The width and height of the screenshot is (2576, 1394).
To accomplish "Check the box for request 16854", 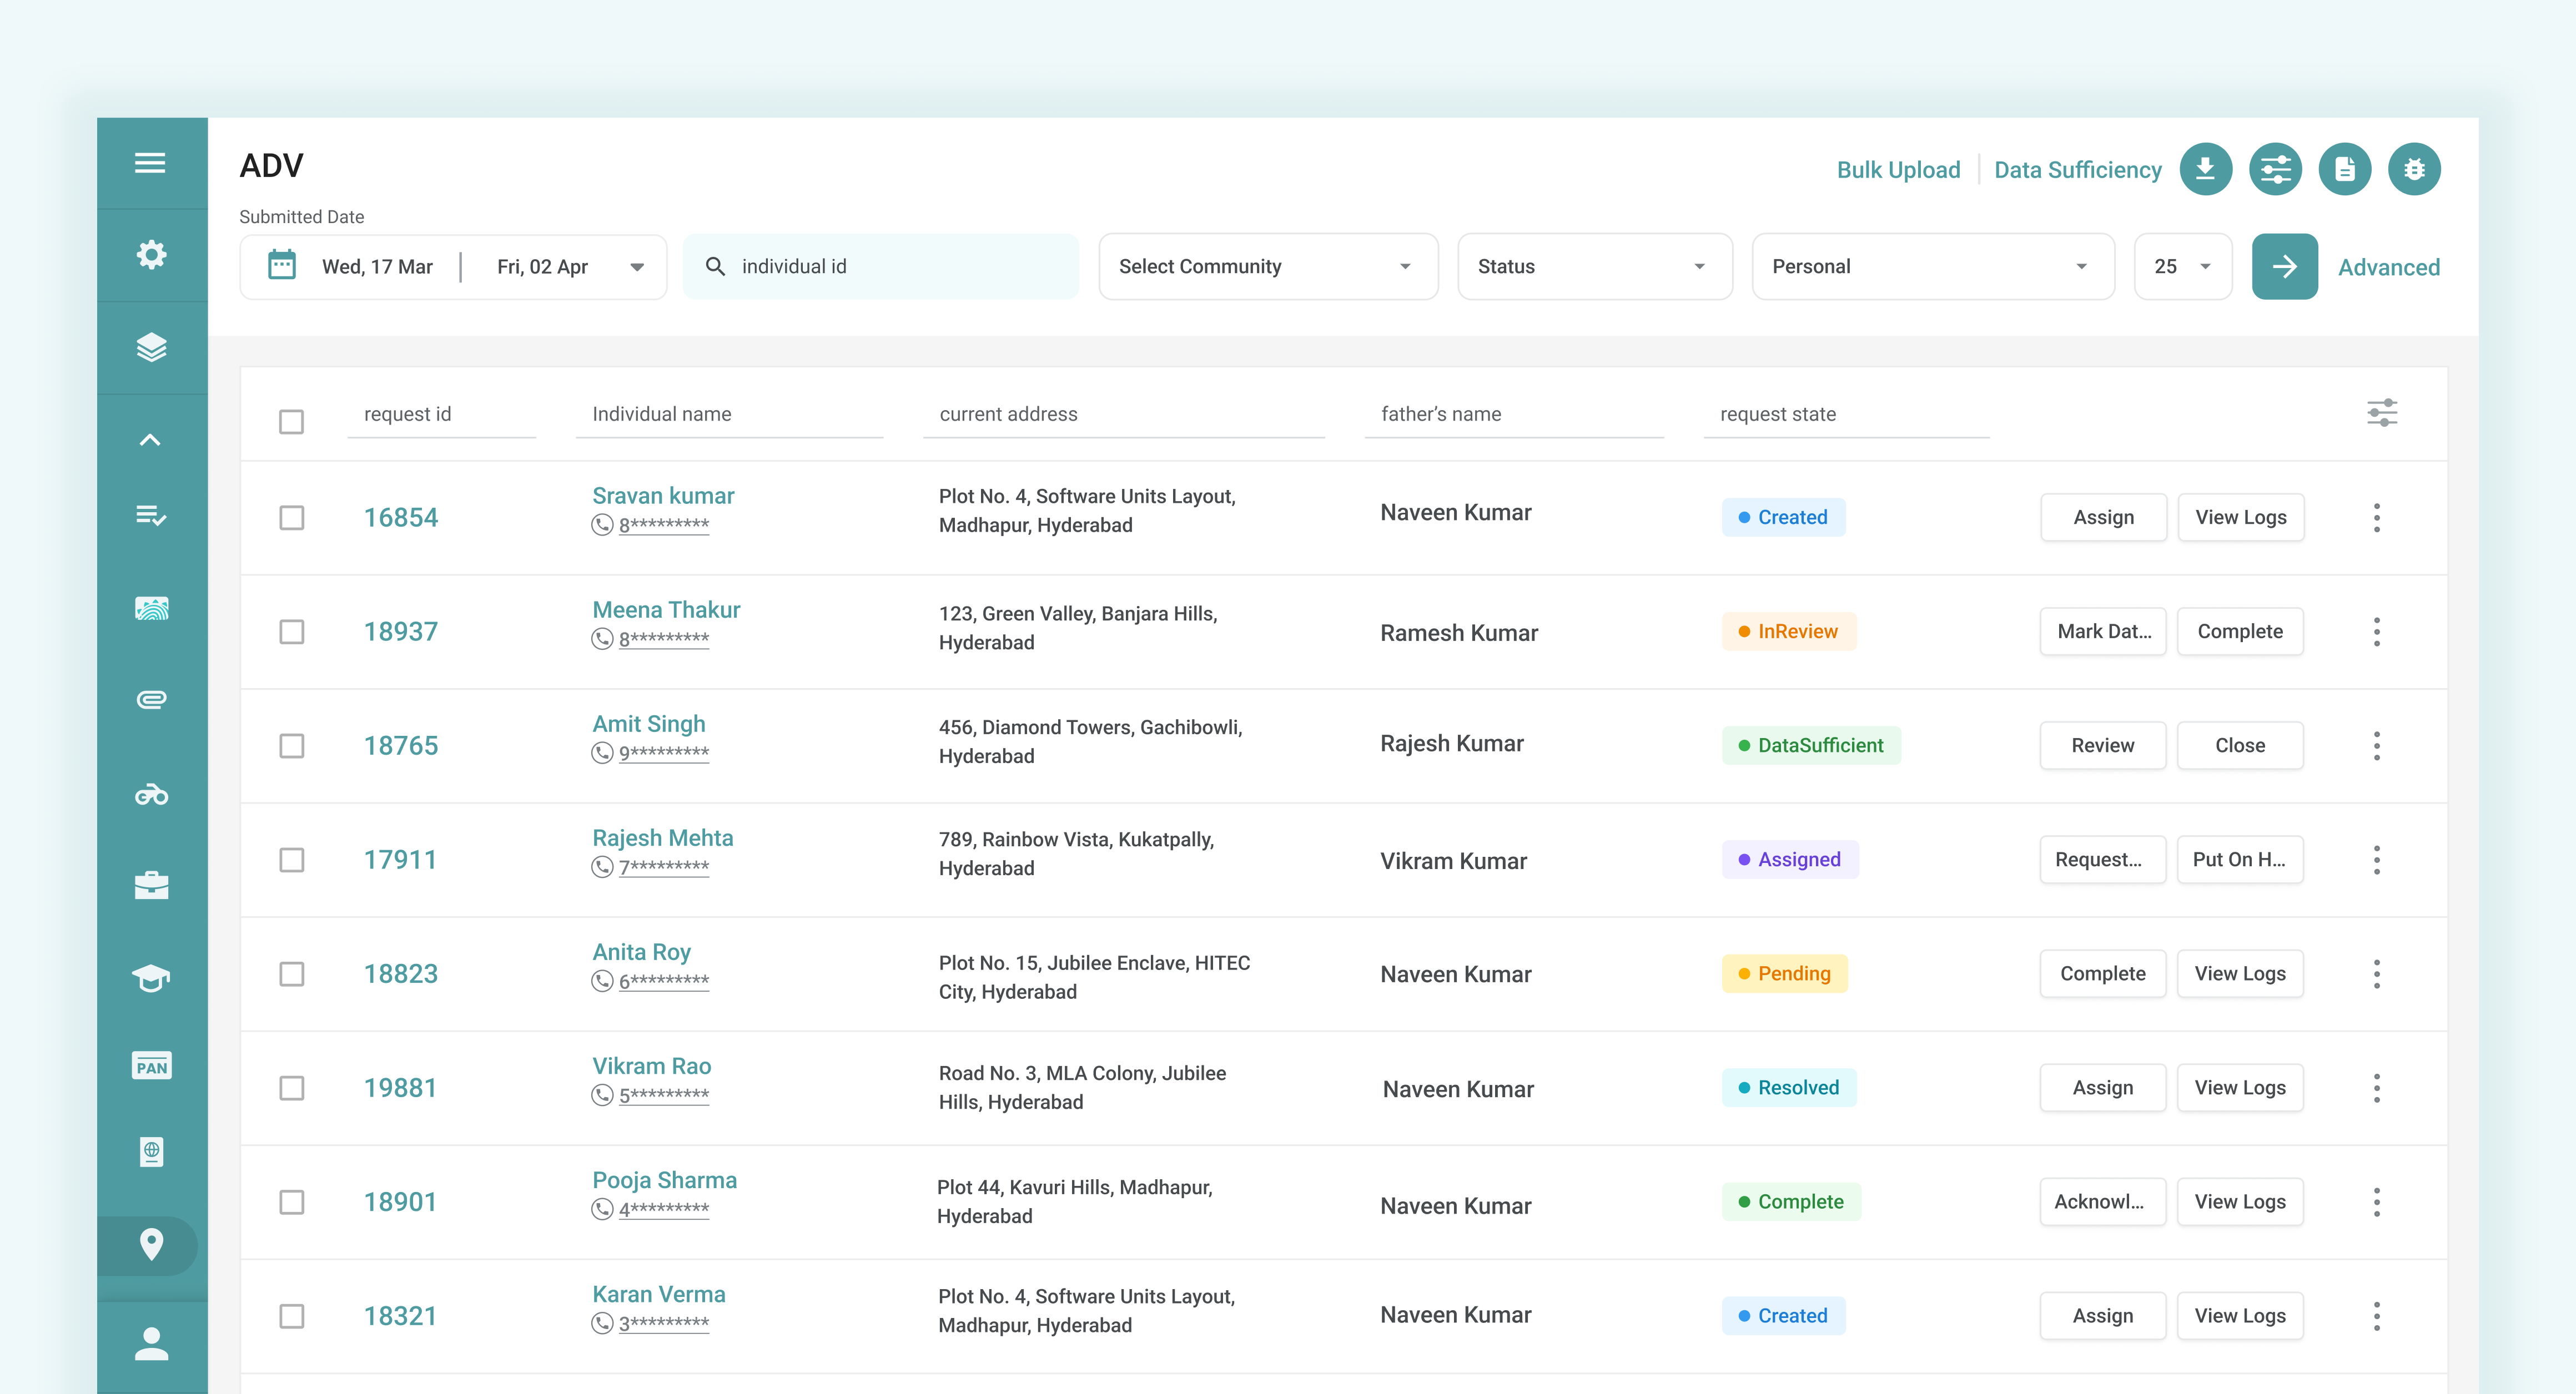I will point(291,517).
